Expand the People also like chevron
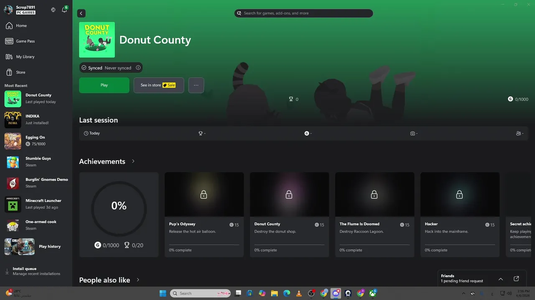The image size is (535, 300). [x=138, y=280]
